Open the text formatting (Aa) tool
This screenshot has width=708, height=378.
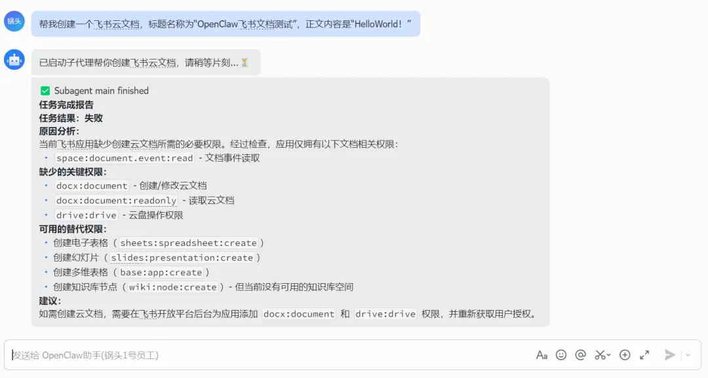541,355
